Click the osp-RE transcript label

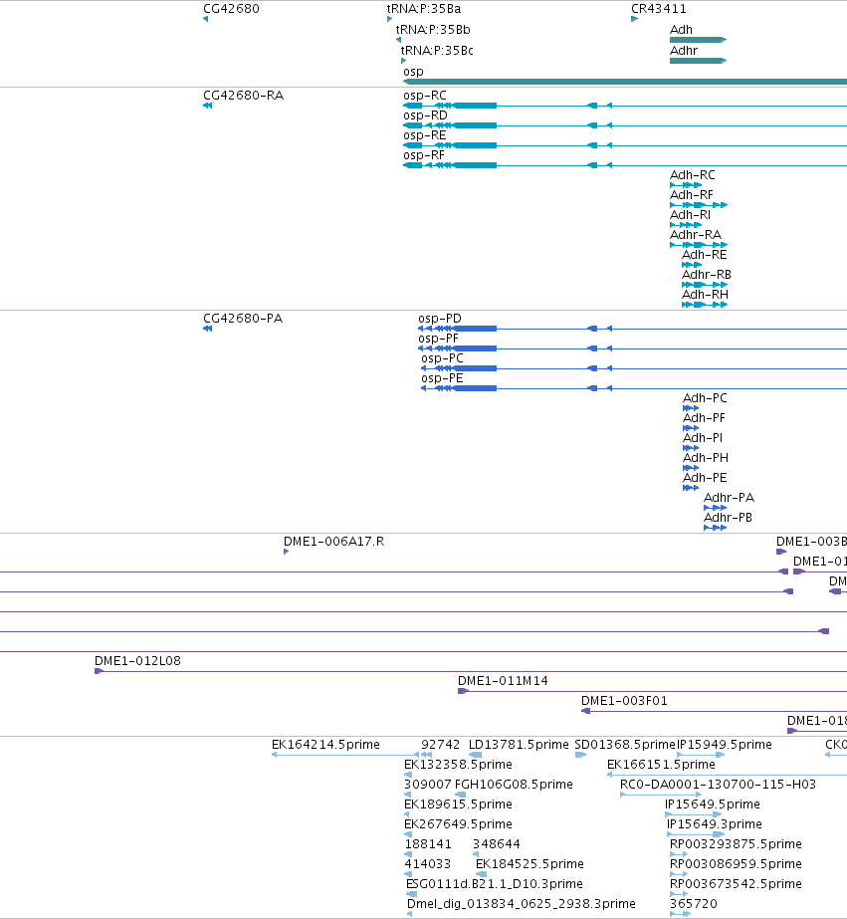point(425,134)
